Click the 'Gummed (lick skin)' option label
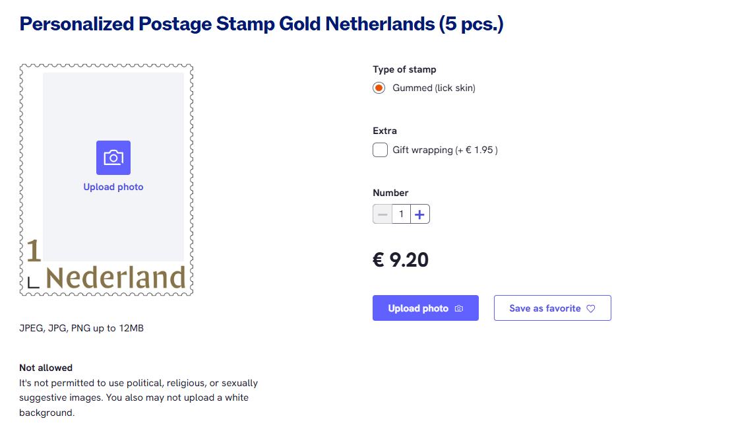Image resolution: width=736 pixels, height=437 pixels. pos(433,88)
